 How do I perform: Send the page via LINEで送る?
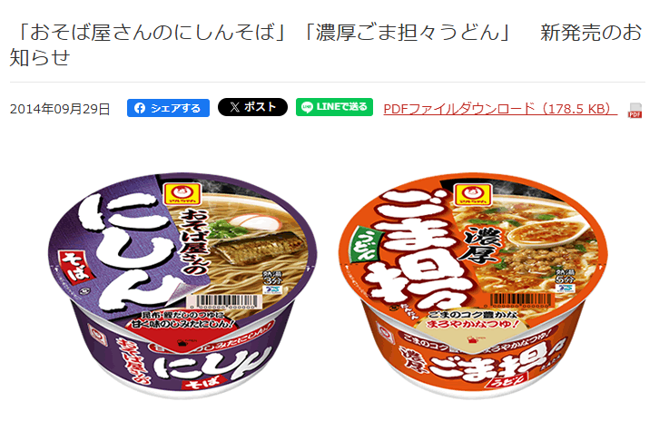point(334,107)
